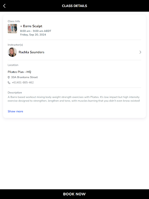Select the instructor name Rachla Saunders
149x199 pixels.
tap(31, 52)
